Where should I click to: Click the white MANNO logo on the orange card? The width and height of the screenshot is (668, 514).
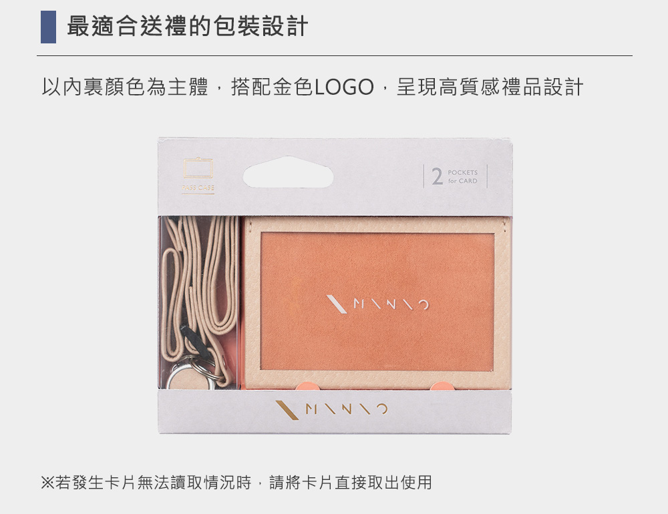pyautogui.click(x=378, y=304)
